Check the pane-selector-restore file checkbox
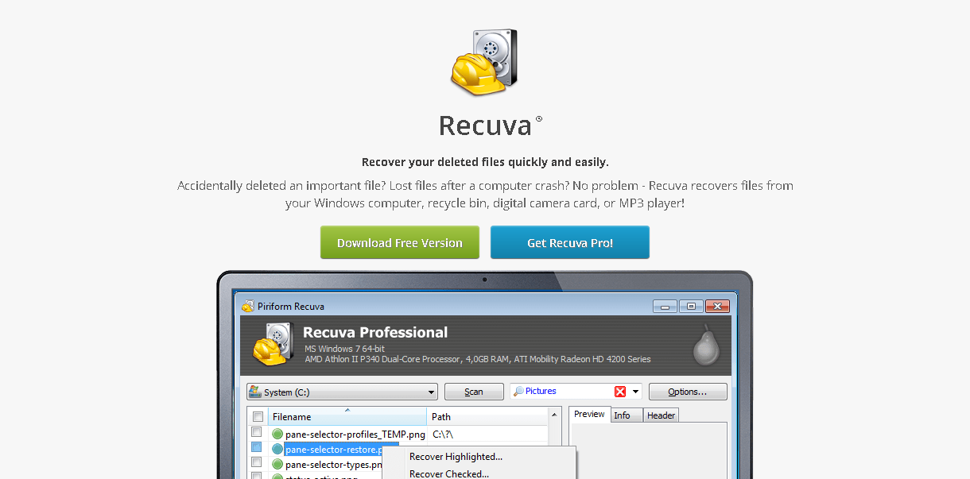This screenshot has width=970, height=479. (257, 447)
